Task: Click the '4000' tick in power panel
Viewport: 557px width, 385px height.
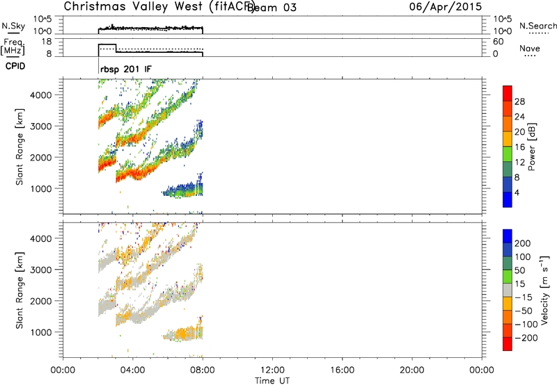Action: pos(40,95)
